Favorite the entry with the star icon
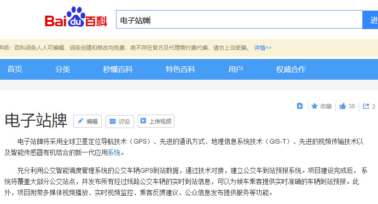Viewport: 378px width, 204px height. pos(314,106)
